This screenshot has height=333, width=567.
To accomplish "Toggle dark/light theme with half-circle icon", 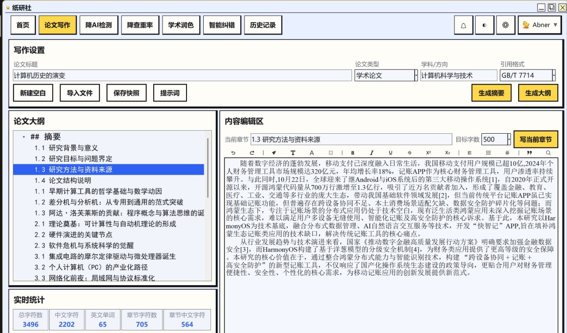I will (484, 25).
